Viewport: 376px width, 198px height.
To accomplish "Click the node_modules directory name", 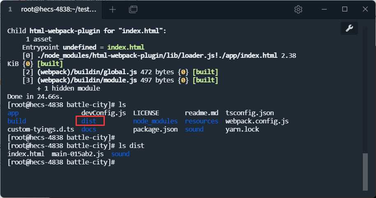I will 155,121.
